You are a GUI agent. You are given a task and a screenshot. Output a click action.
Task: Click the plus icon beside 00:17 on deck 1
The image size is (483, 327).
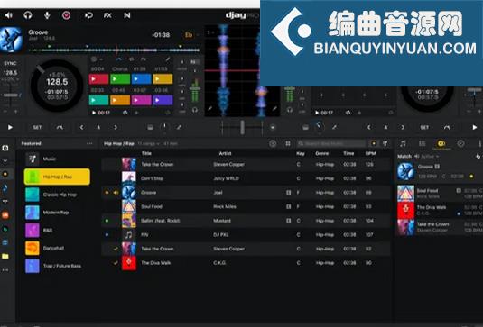(136, 113)
